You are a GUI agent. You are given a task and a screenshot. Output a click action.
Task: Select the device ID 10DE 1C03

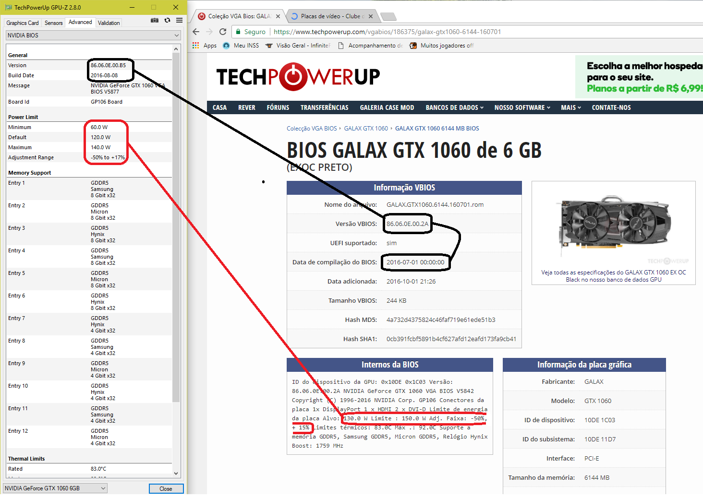(600, 420)
